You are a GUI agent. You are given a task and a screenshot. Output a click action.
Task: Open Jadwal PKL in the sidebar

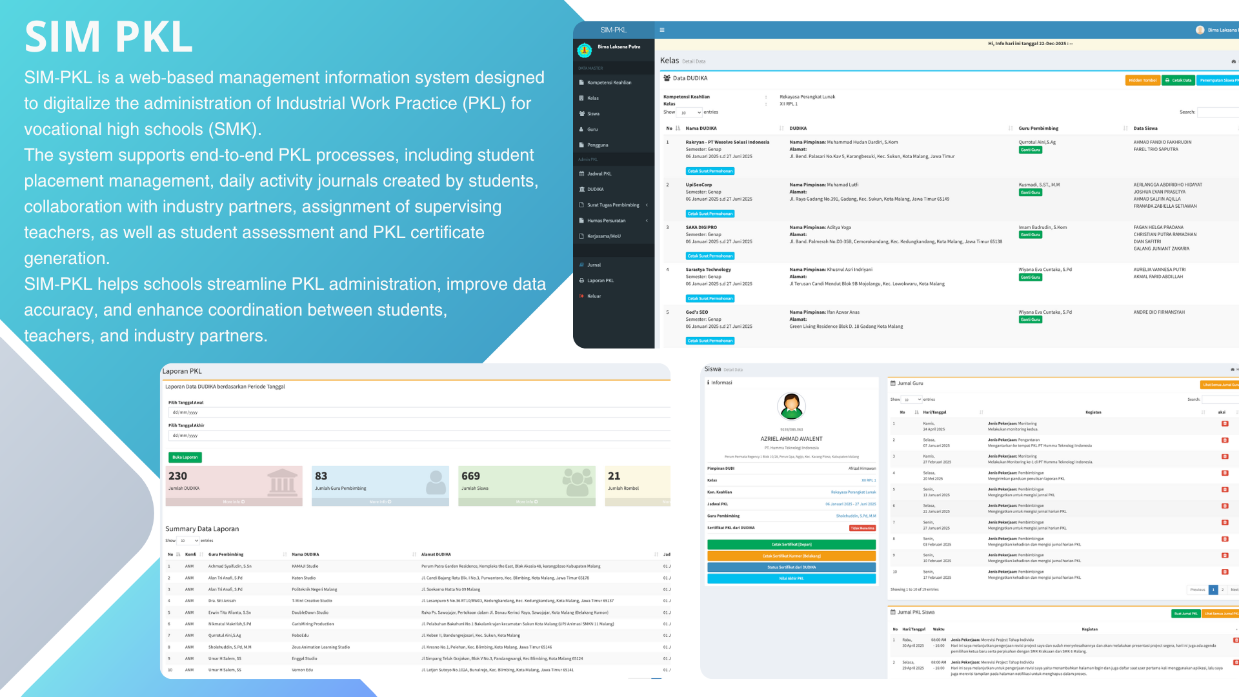tap(599, 174)
